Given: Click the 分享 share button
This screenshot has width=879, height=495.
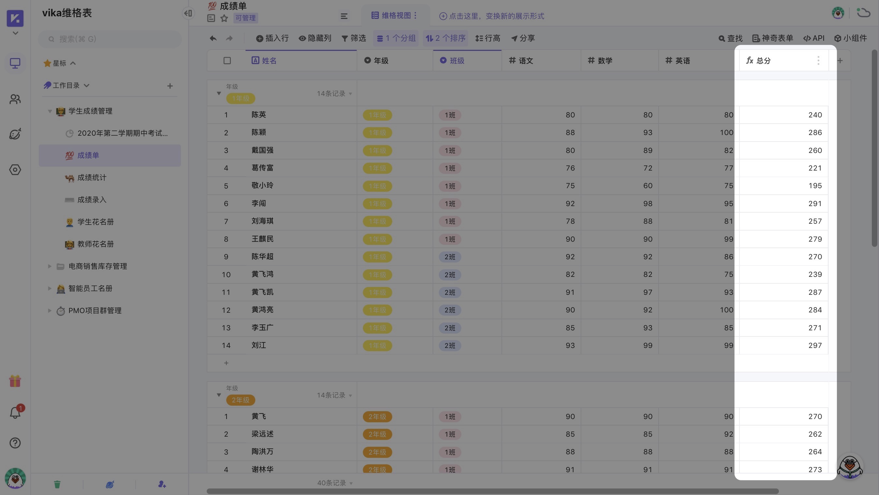Looking at the screenshot, I should click(x=523, y=38).
